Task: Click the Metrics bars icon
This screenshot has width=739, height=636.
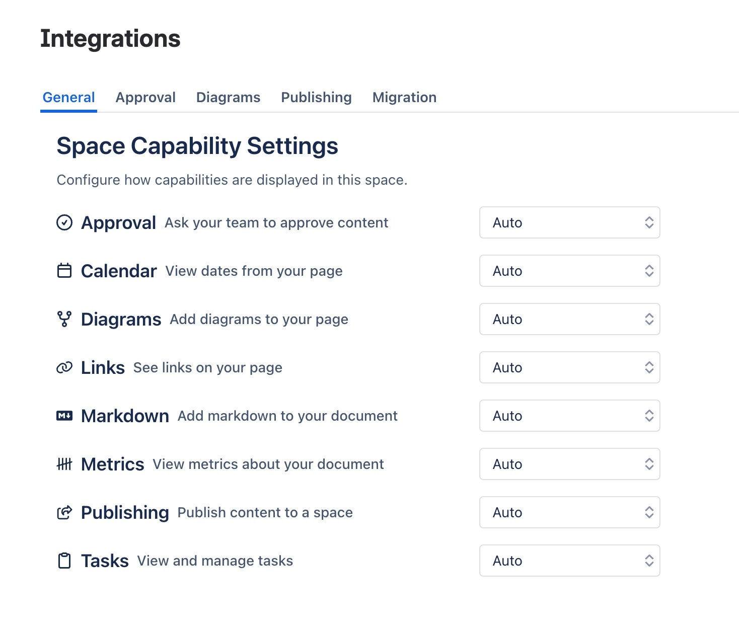Action: click(65, 463)
